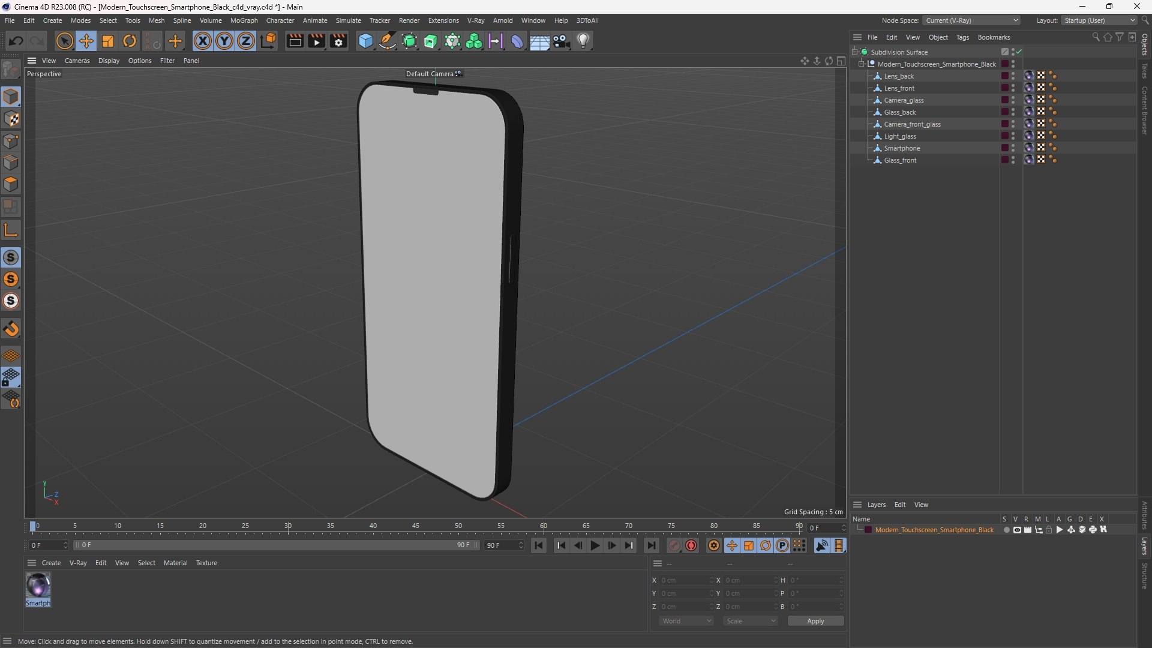Open the World coordinate dropdown
The image size is (1152, 648).
coord(686,621)
